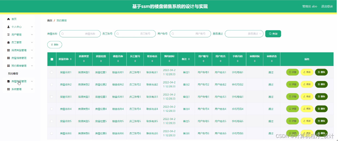Image resolution: width=338 pixels, height=141 pixels.
Task: Expand 用户管理 using its chevron
Action: 32,35
